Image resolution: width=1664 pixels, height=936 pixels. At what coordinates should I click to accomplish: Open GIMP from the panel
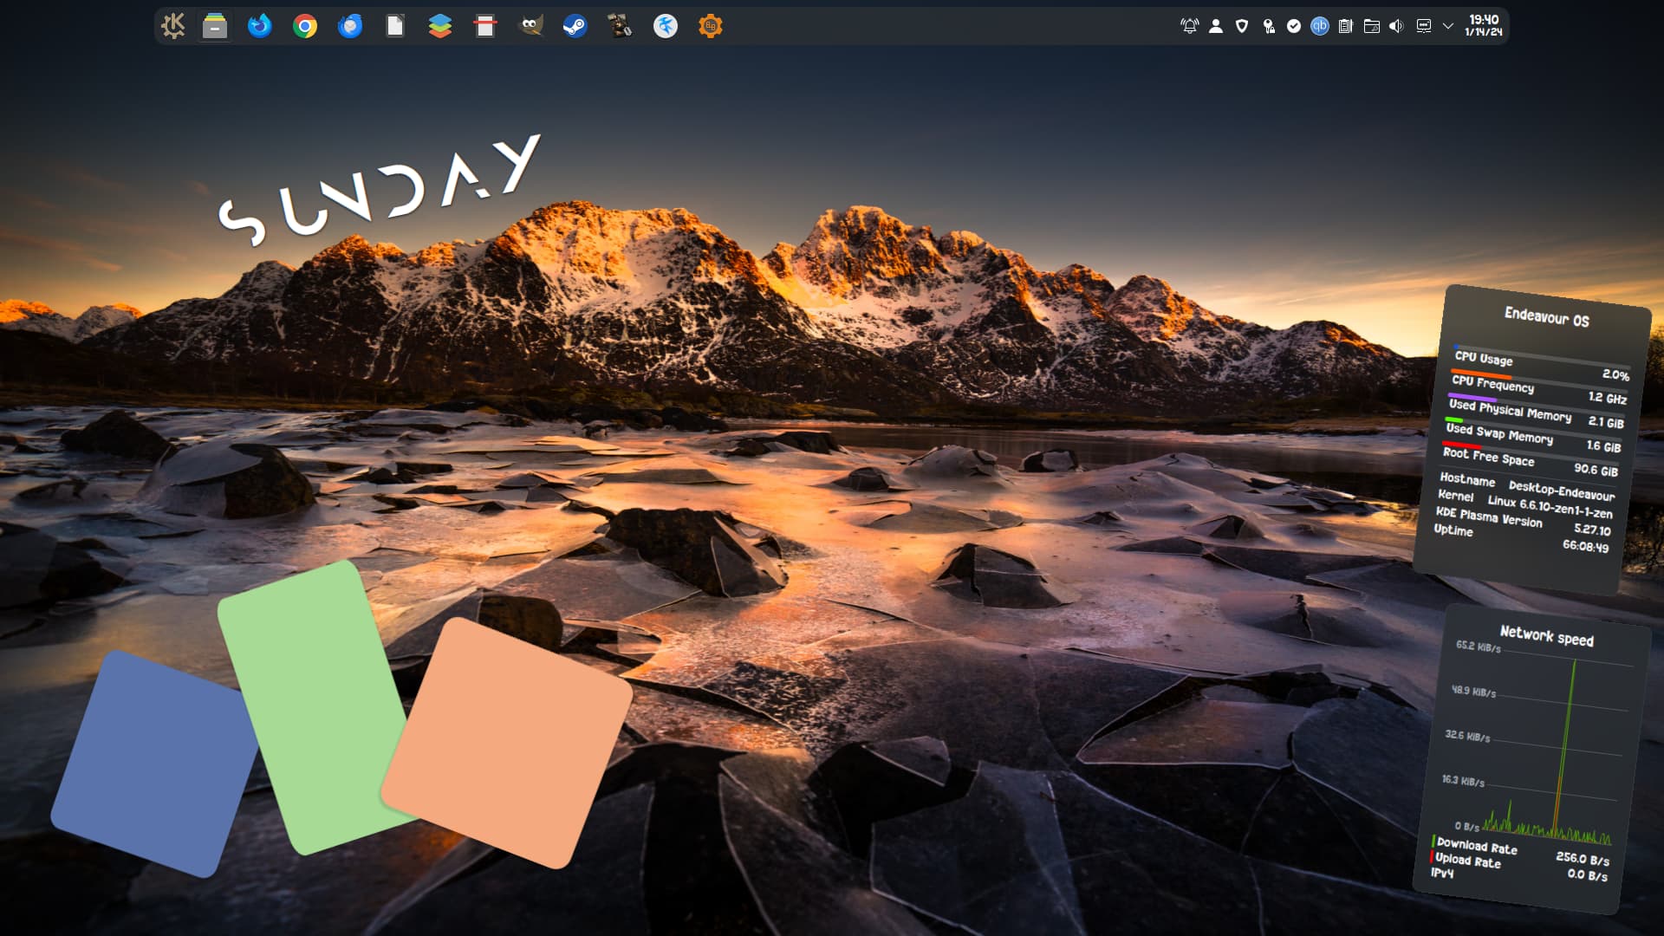point(530,26)
